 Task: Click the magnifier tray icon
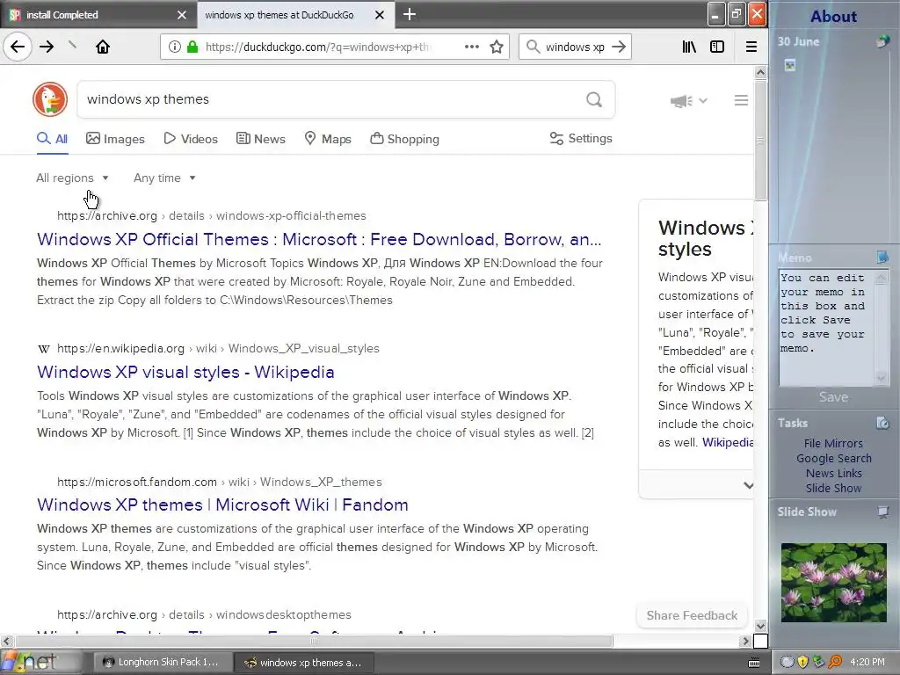835,662
